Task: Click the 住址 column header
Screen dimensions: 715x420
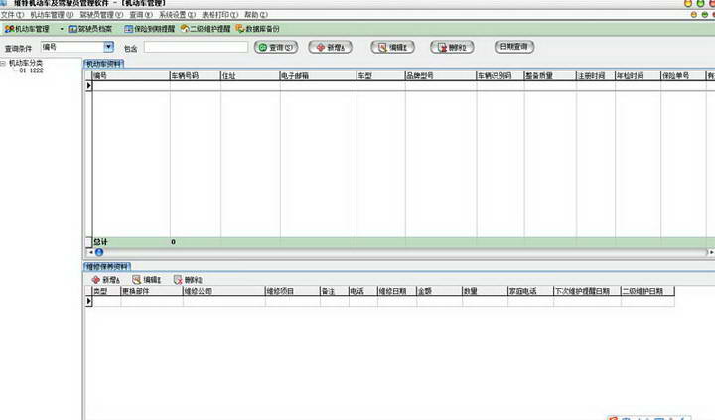Action: 250,75
